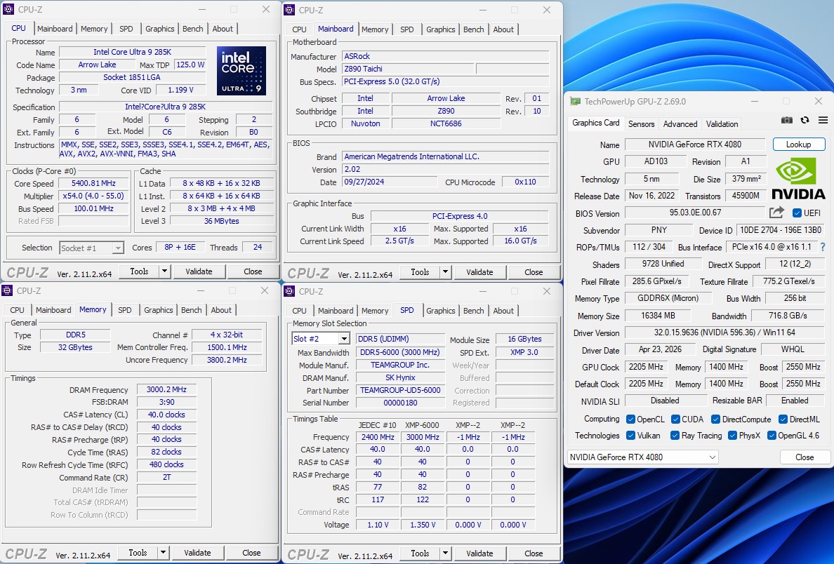Toggle the CUDA checkbox

click(x=675, y=419)
